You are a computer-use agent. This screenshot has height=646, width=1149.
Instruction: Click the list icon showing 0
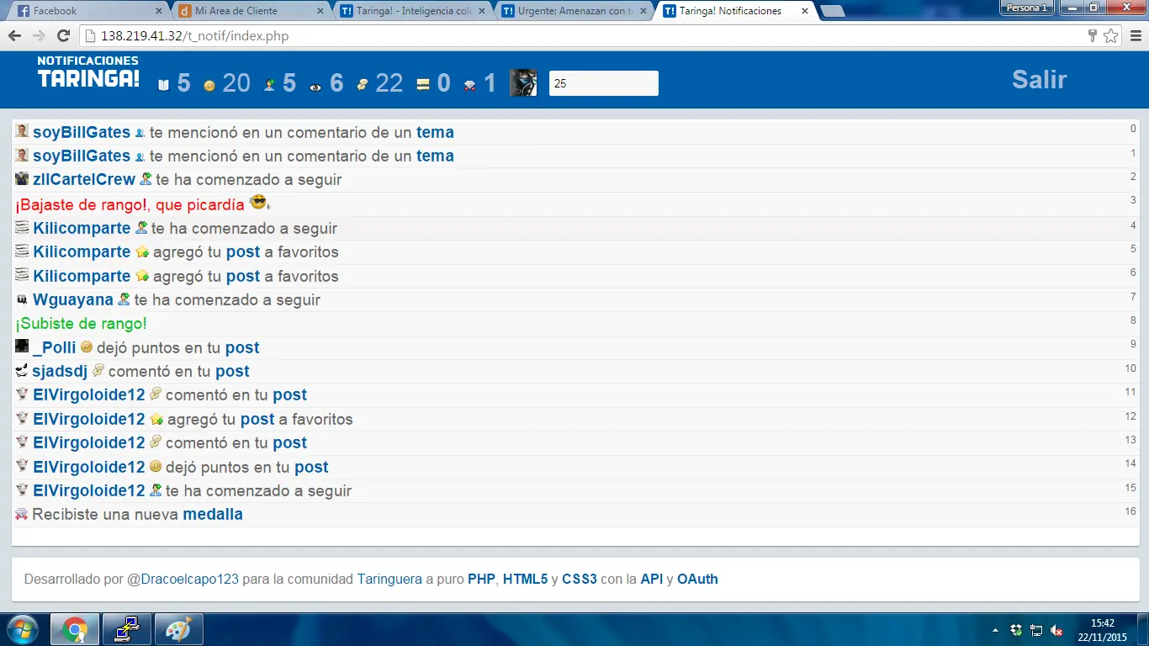[x=423, y=84]
